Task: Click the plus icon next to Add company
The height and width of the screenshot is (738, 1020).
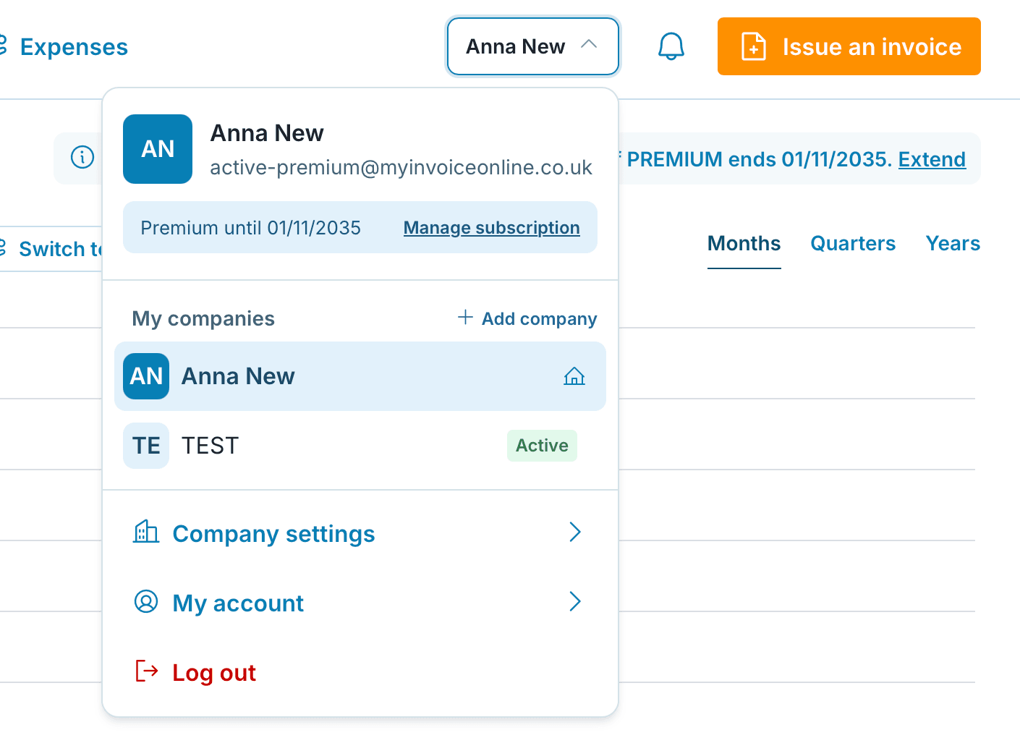Action: coord(465,318)
